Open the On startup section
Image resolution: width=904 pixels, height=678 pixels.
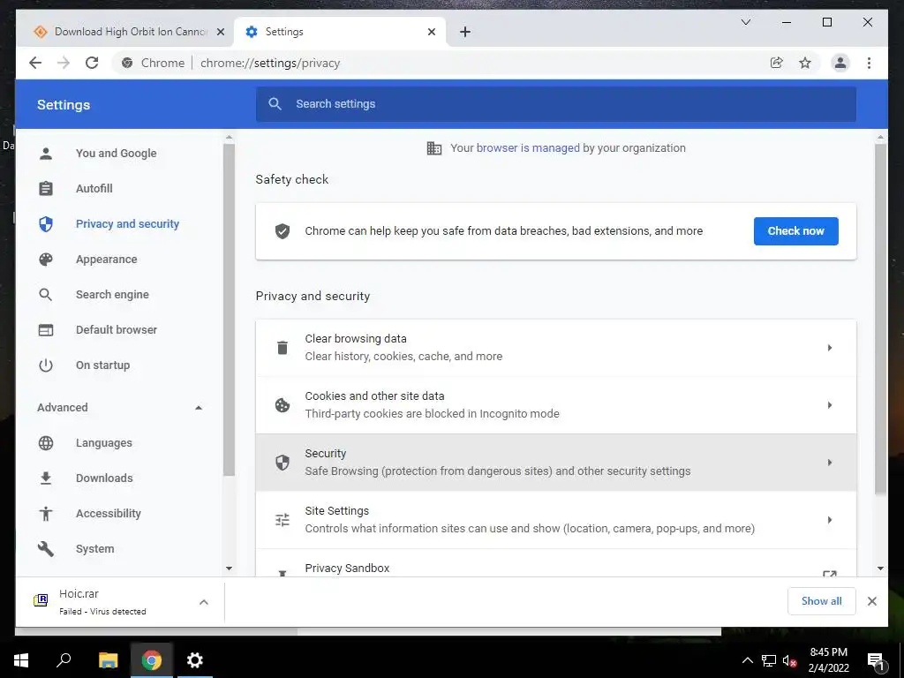(x=102, y=365)
